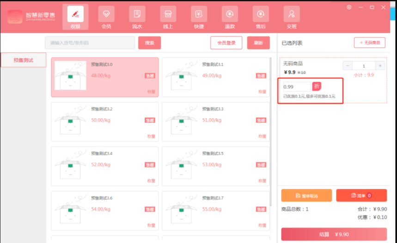
Task: Open the 退款 refund icon
Action: [x=230, y=17]
